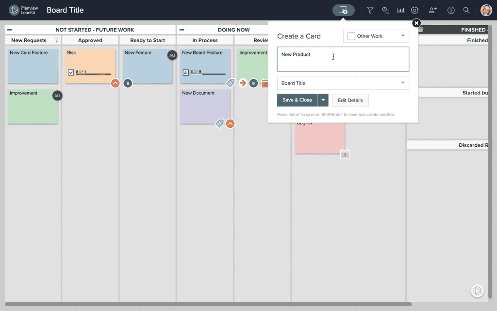The width and height of the screenshot is (497, 311).
Task: Open the Other Work card type dropdown
Action: point(376,36)
